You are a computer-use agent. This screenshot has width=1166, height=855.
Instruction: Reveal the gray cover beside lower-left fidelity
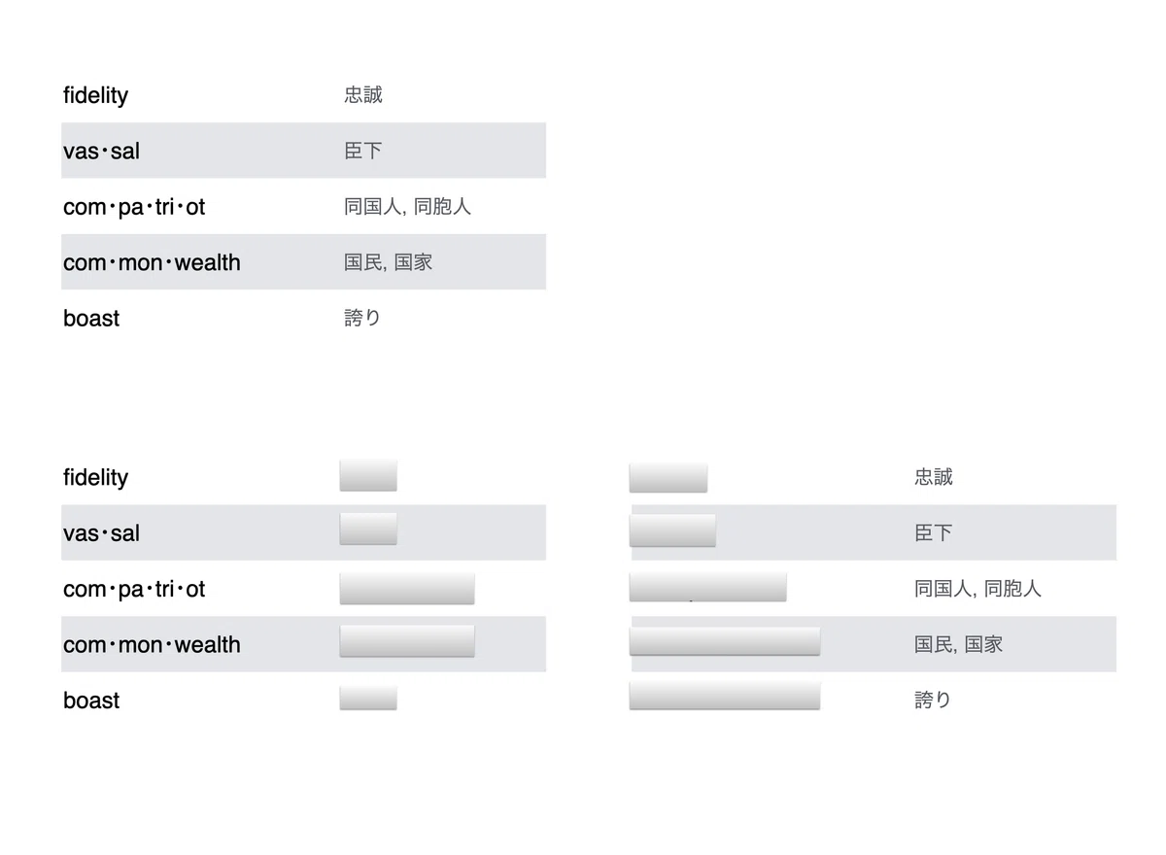(368, 476)
